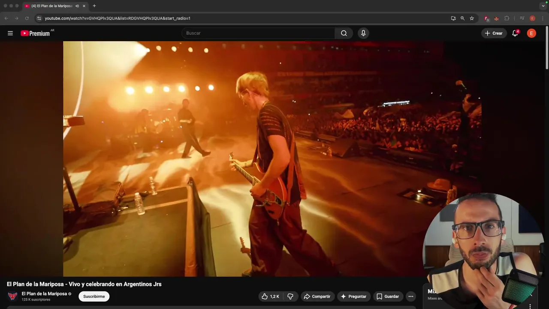
Task: Expand the tab search dropdown arrow
Action: (543, 6)
